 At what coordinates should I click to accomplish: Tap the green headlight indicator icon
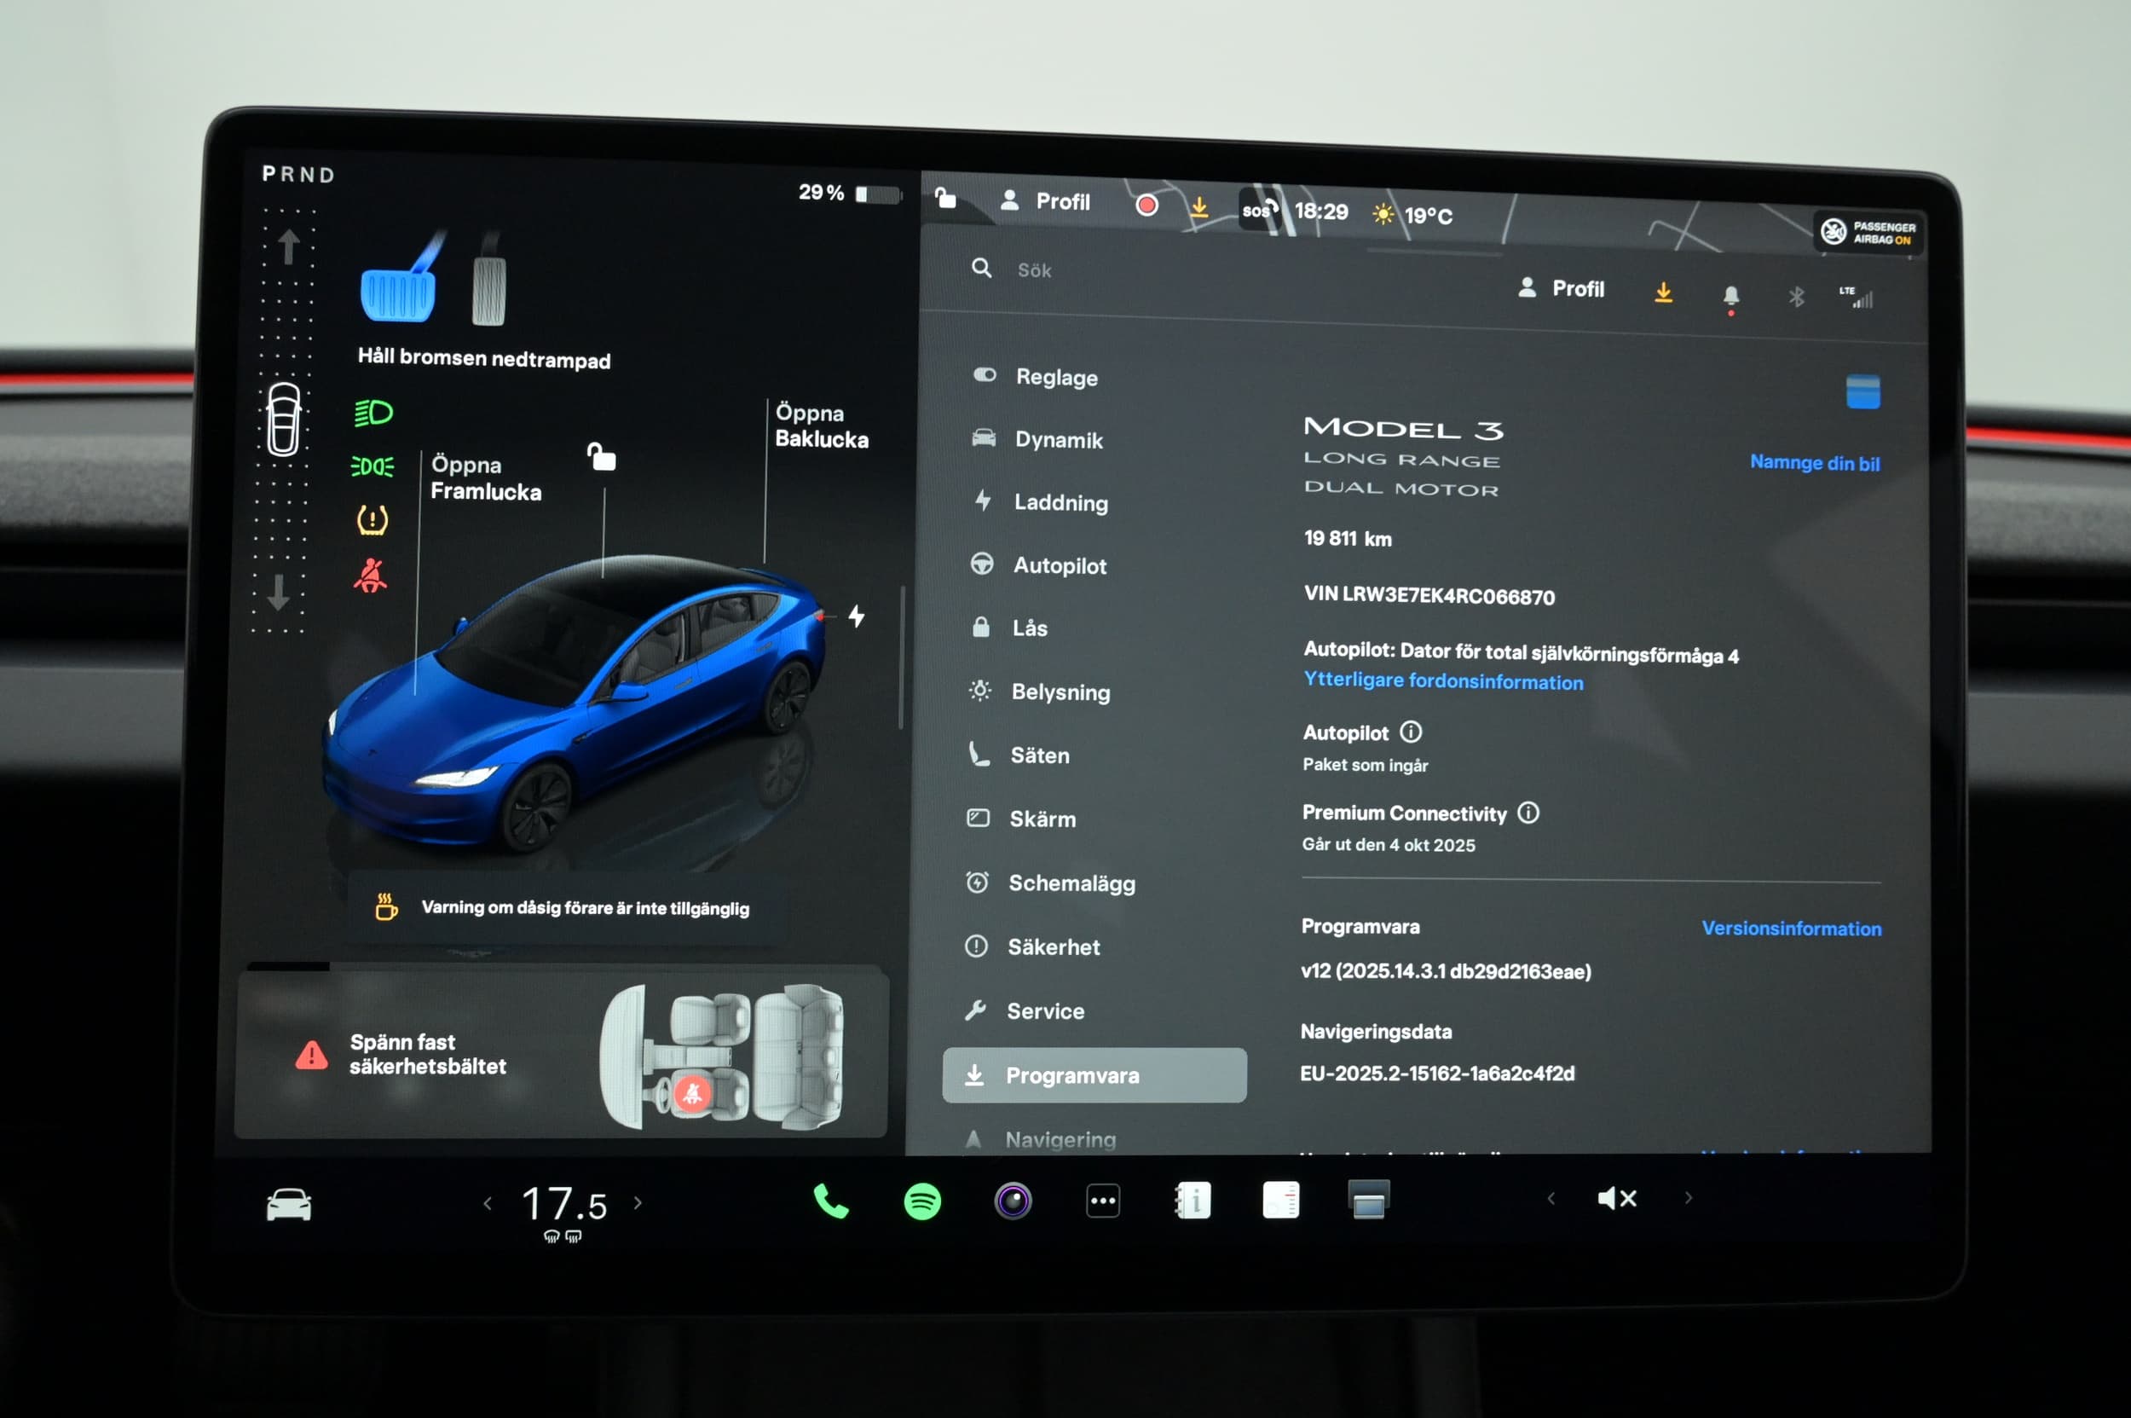pyautogui.click(x=372, y=414)
